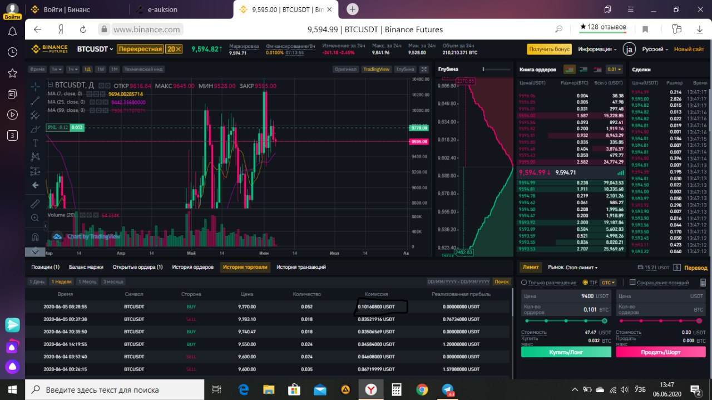Switch to the 'Рынок' order tab
Image resolution: width=712 pixels, height=400 pixels.
pyautogui.click(x=555, y=268)
